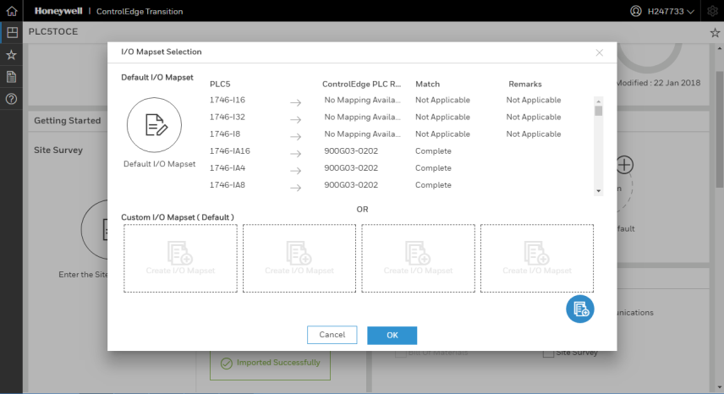The height and width of the screenshot is (394, 724).
Task: Click the Remarks column header
Action: click(x=525, y=84)
